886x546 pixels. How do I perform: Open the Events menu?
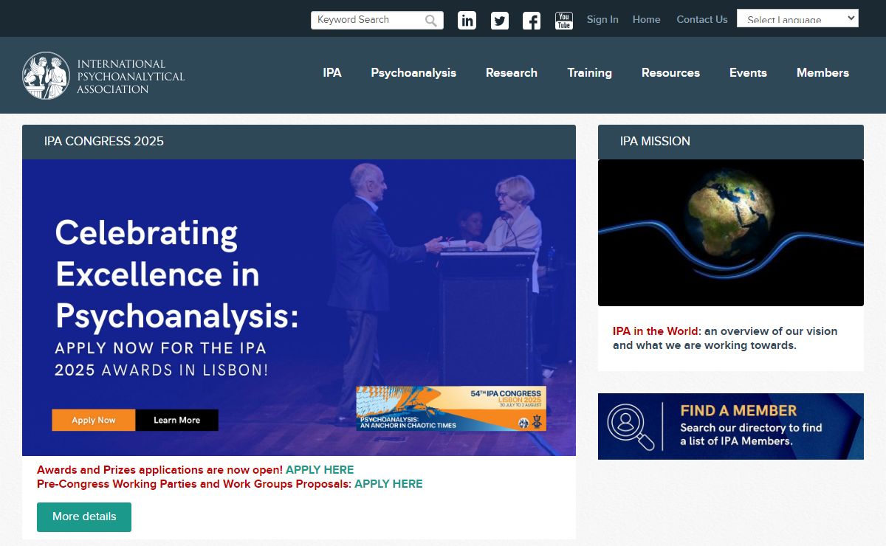(x=748, y=72)
